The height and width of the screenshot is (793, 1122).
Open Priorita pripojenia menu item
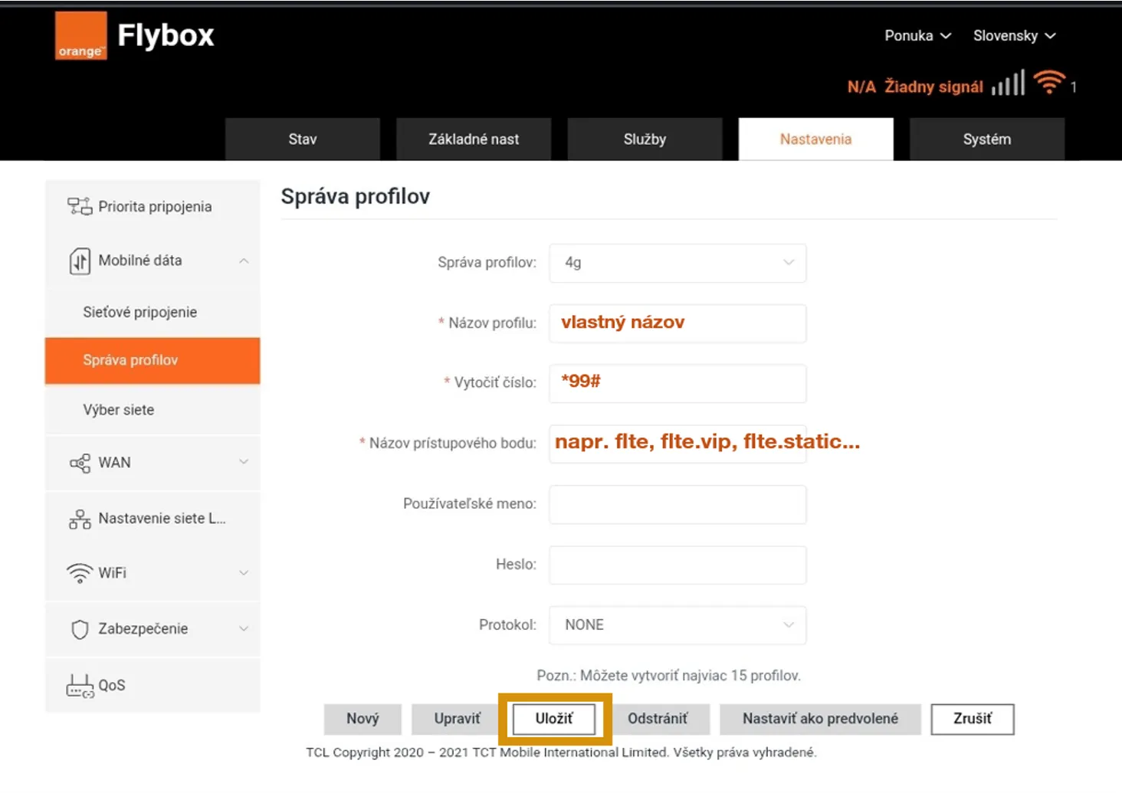153,206
